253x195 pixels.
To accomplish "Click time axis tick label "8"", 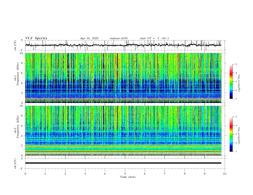I will point(185,174).
